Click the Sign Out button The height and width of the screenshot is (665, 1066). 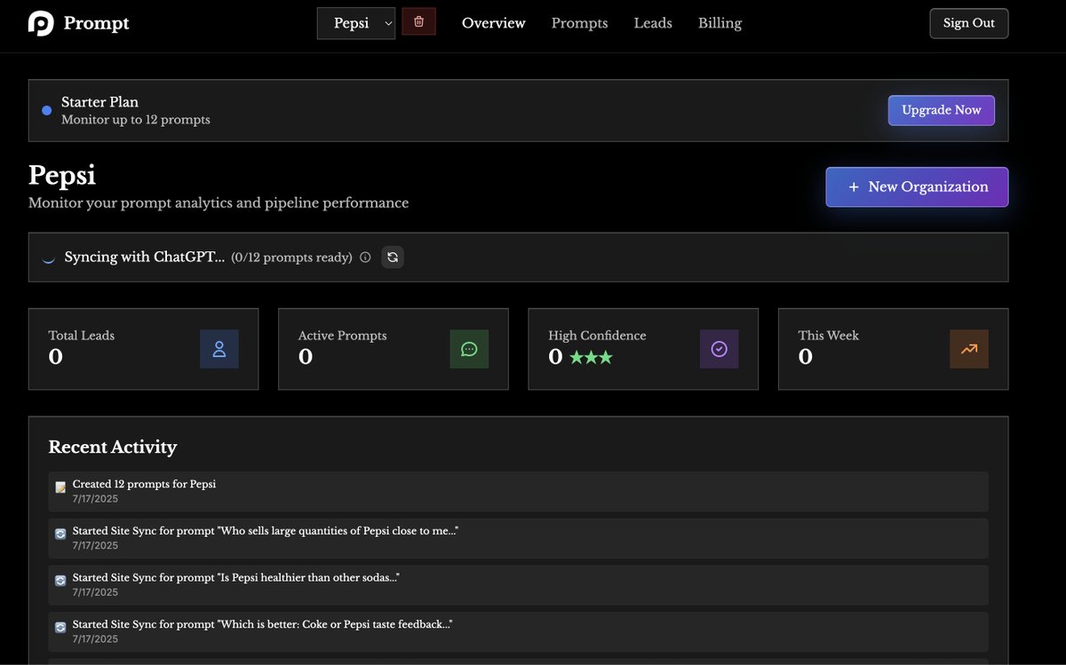[969, 23]
